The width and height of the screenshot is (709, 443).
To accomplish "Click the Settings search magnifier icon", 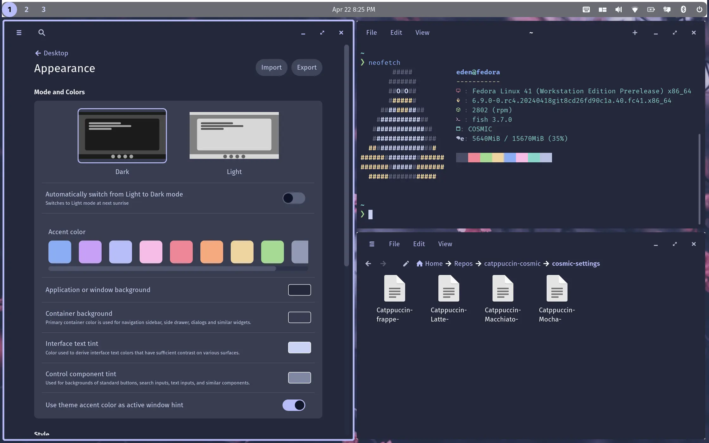I will pos(41,33).
